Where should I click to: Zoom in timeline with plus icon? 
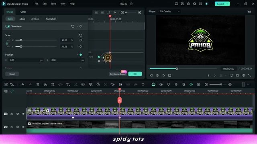230,84
